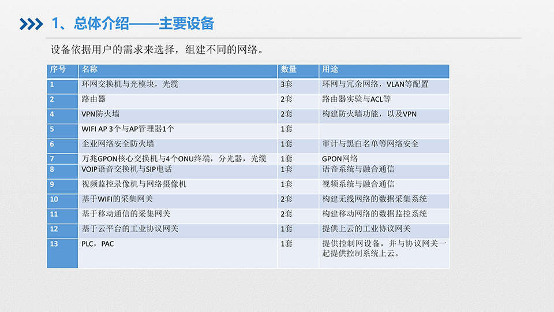The image size is (554, 312).
Task: Select the cell 环网交换机与光模块，光缆
Action: pyautogui.click(x=177, y=85)
